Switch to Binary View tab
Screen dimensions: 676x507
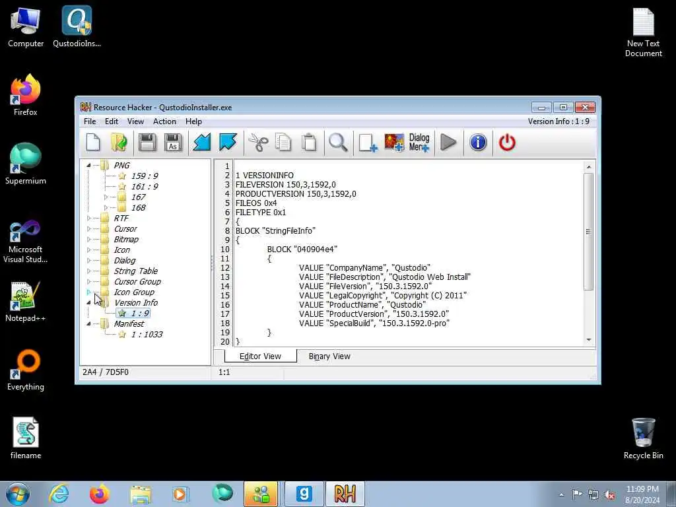pos(329,356)
